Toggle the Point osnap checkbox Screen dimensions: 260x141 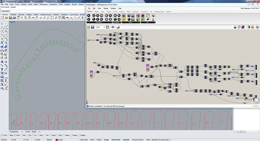(x=15, y=136)
